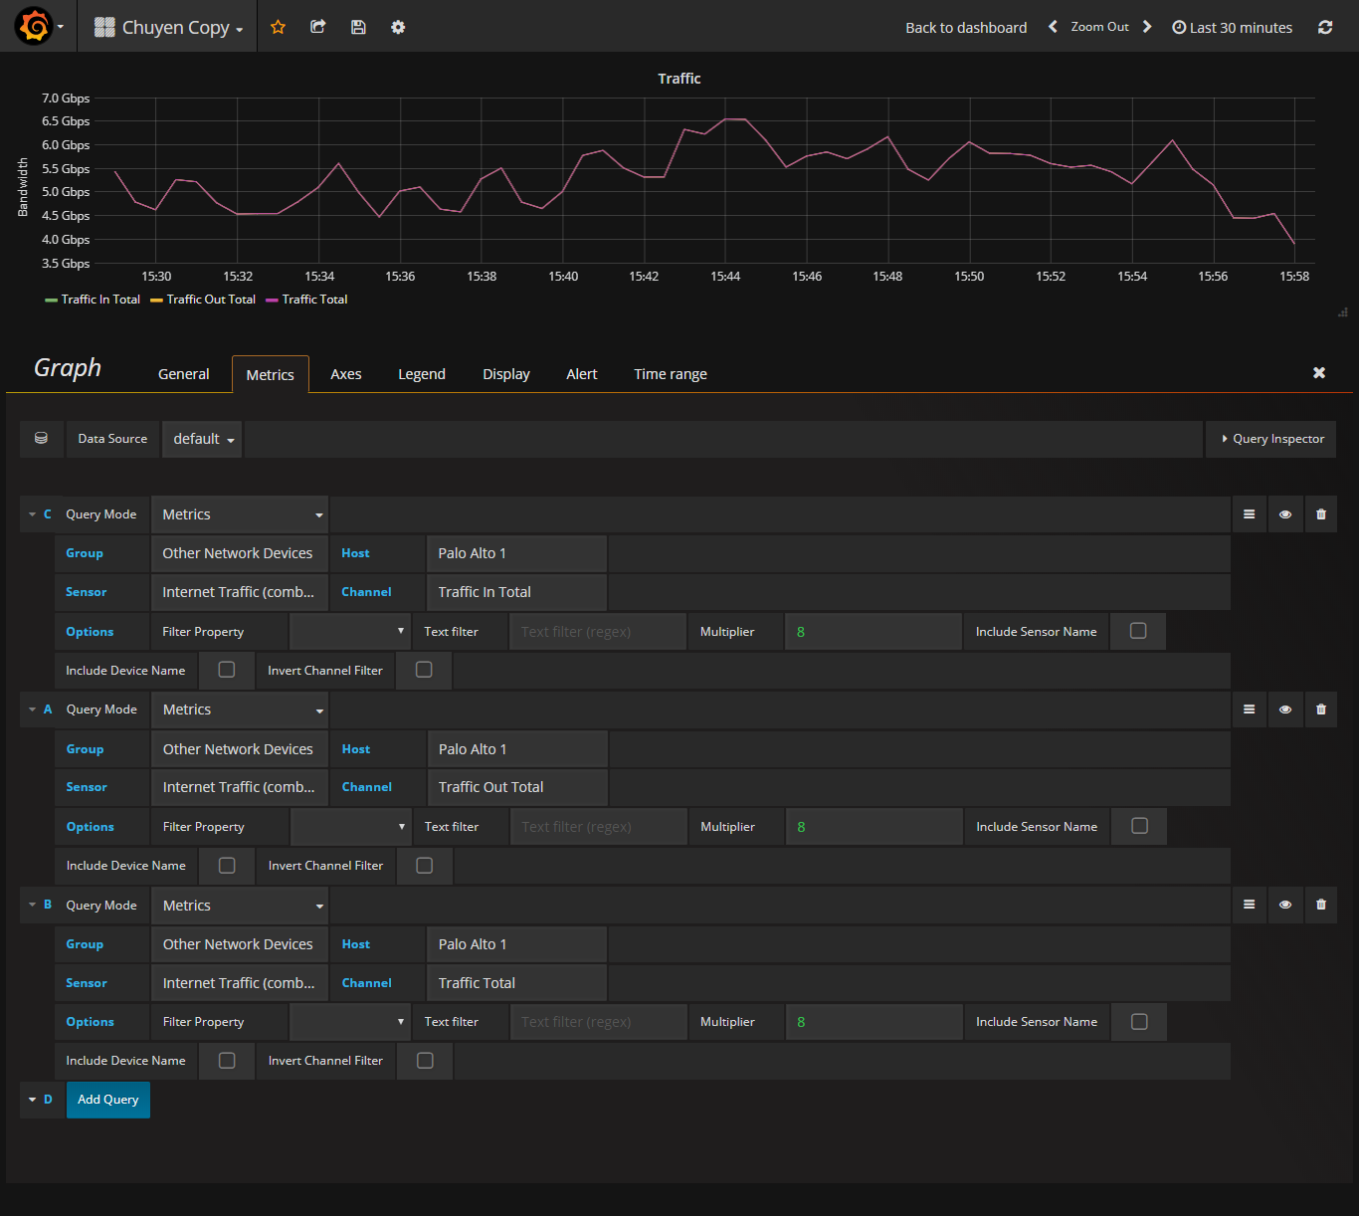Screen dimensions: 1359x1216
Task: Switch to the Axes tab
Action: pyautogui.click(x=345, y=374)
